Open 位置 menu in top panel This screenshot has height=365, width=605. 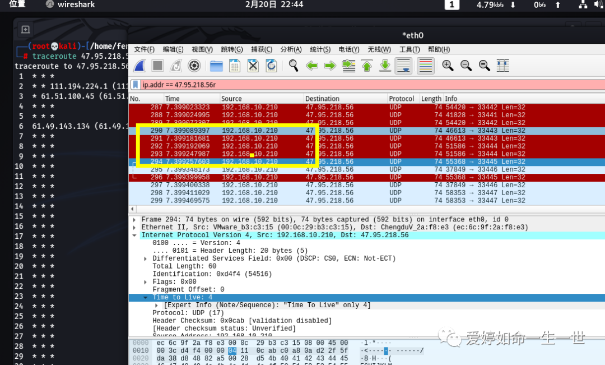pyautogui.click(x=17, y=4)
